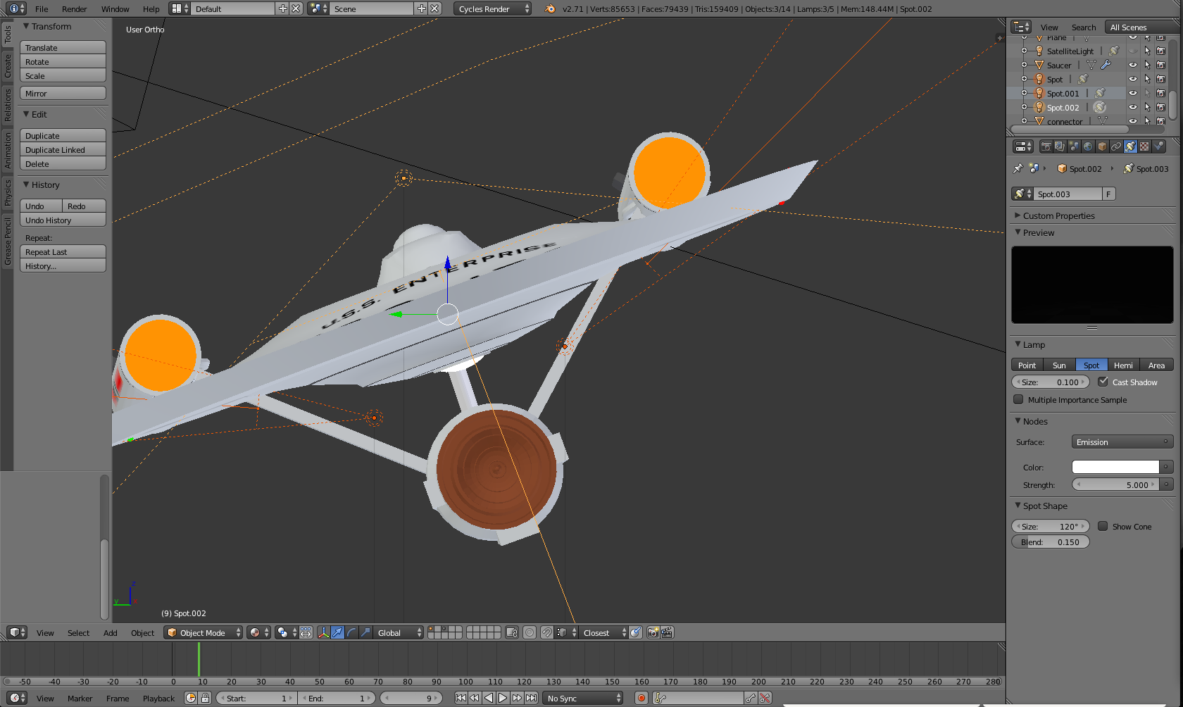The width and height of the screenshot is (1183, 707).
Task: Click the manipulate center points icon
Action: [306, 632]
